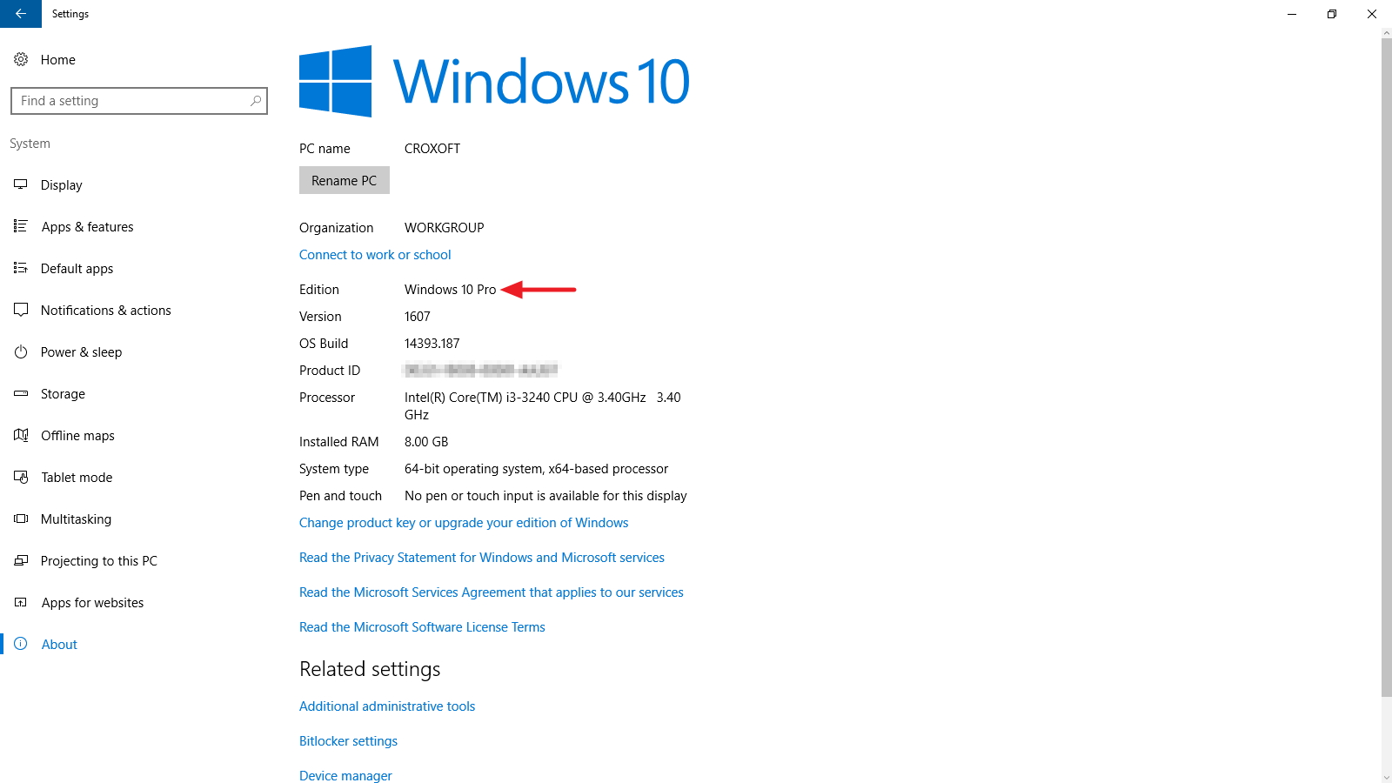Restore down the Settings window

1332,14
